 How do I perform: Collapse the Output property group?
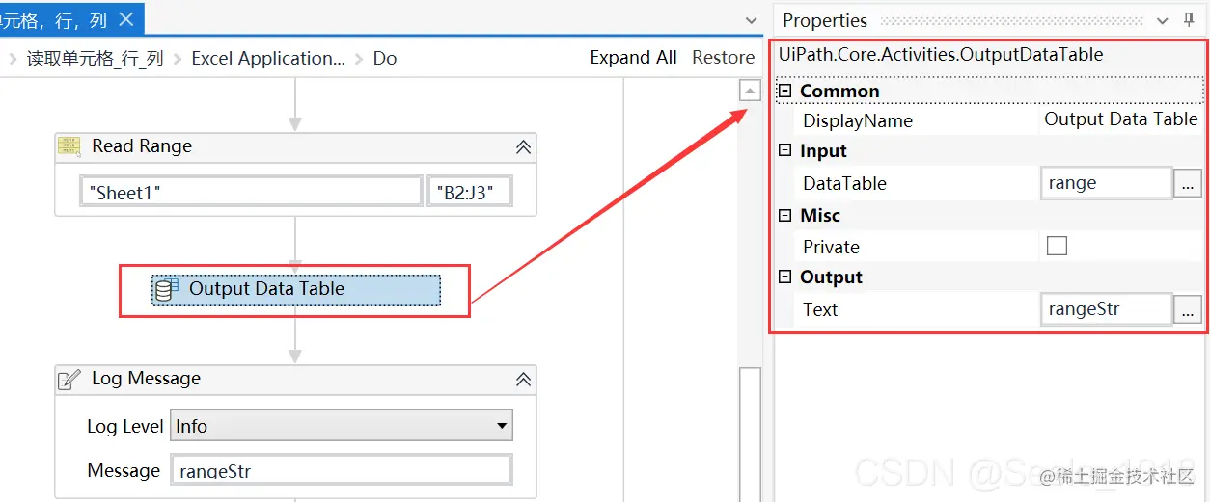click(x=785, y=277)
